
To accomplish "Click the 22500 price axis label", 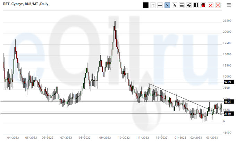I will [227, 21].
